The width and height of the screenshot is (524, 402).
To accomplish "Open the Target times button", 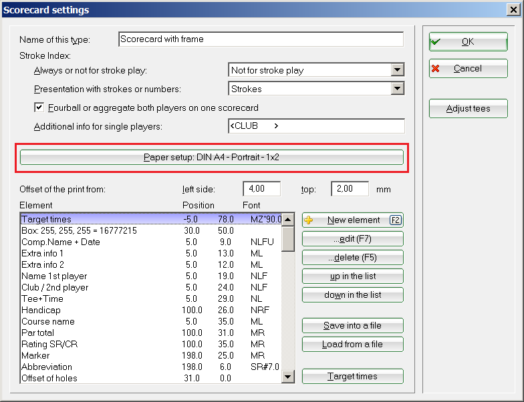I will point(352,377).
